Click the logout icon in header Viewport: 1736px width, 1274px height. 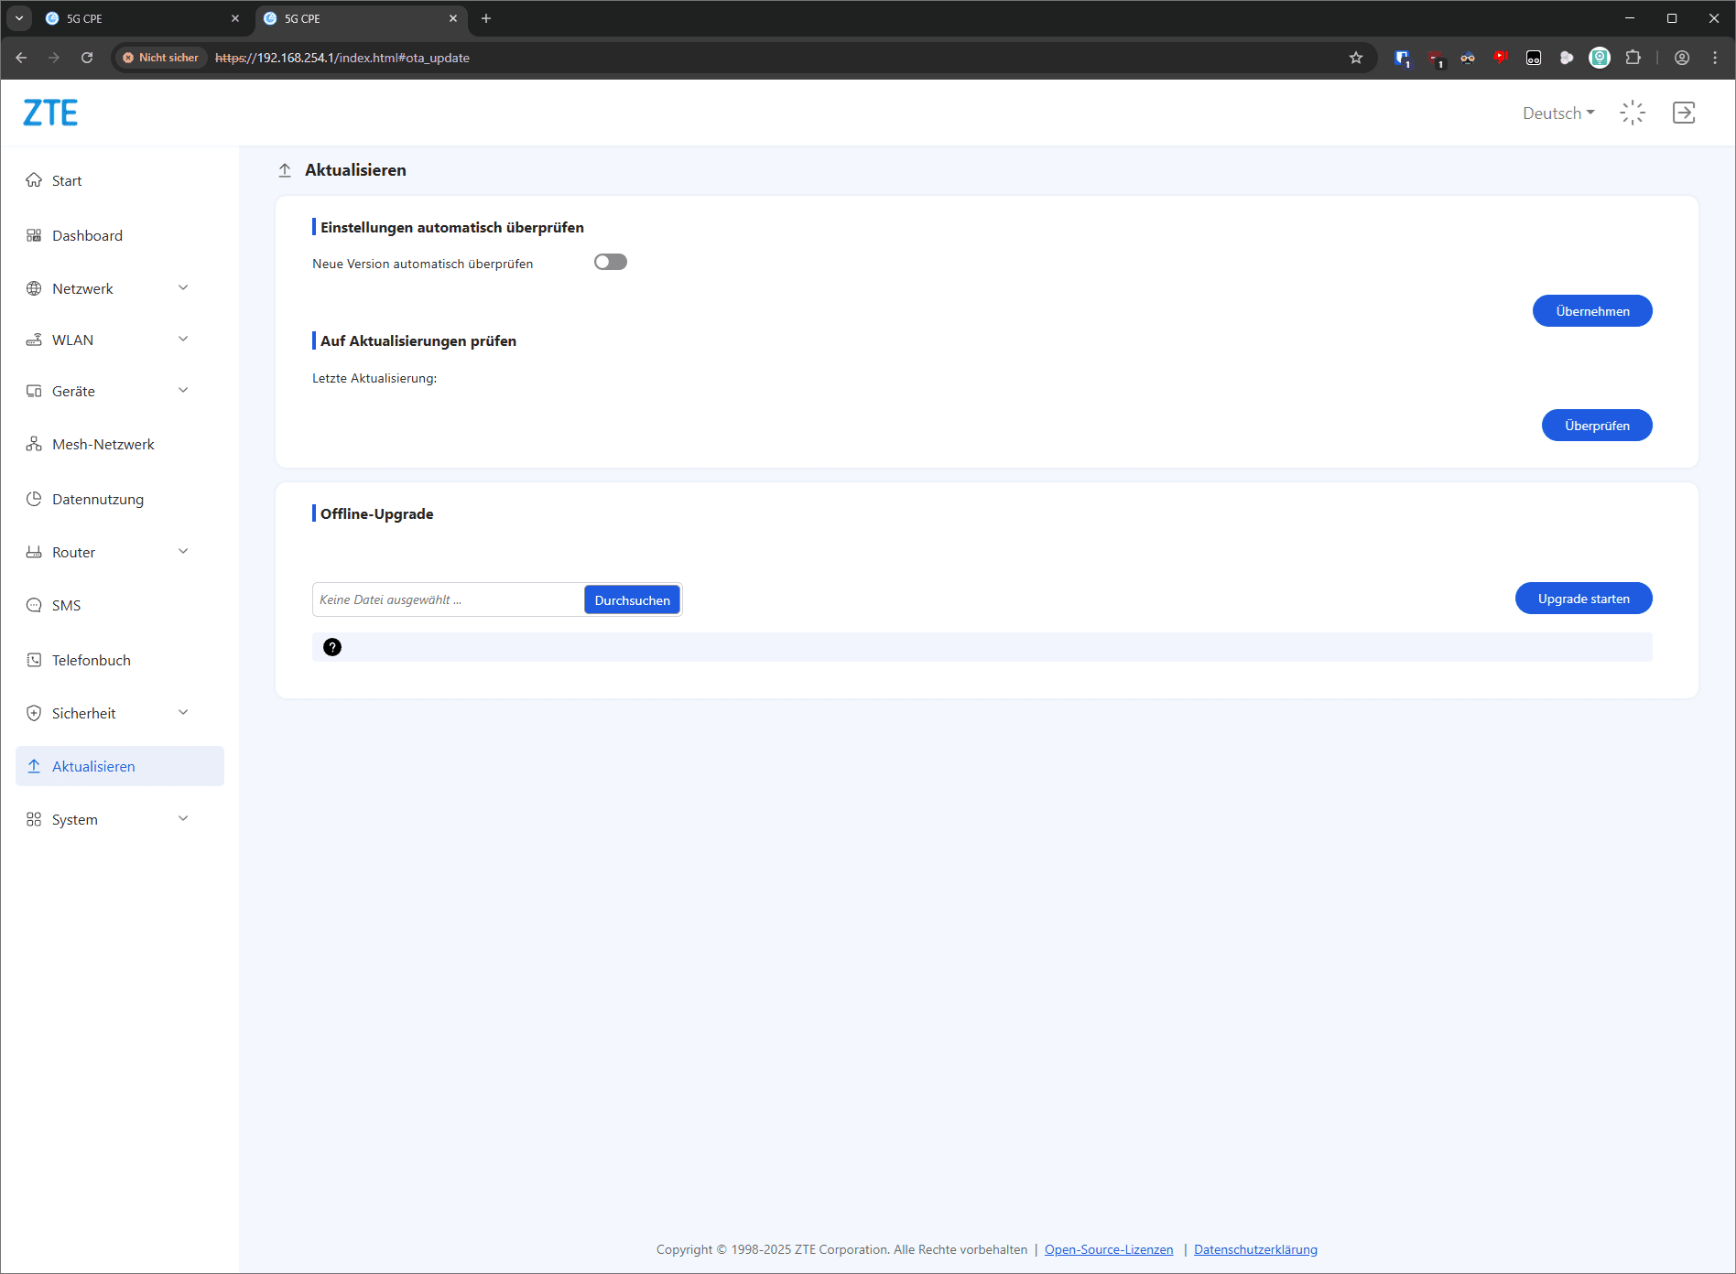[1683, 113]
